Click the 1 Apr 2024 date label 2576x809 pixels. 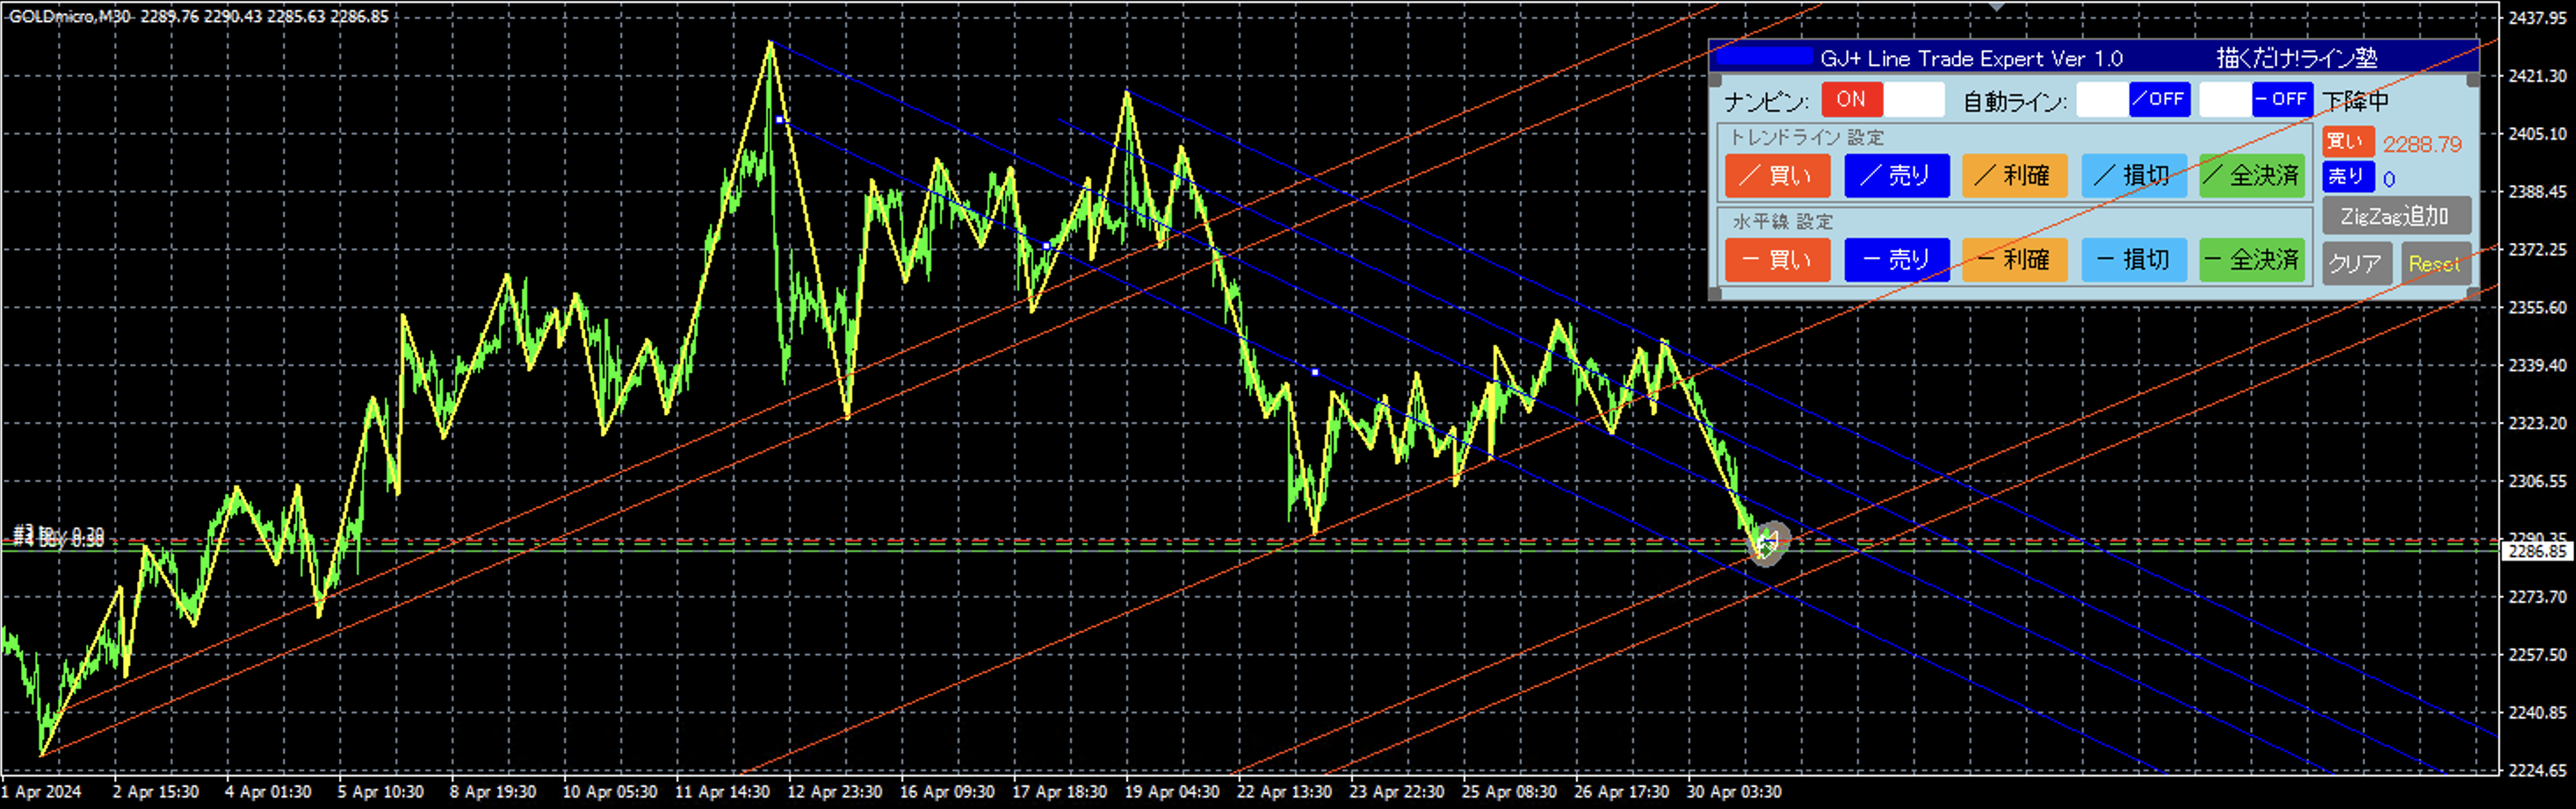(42, 792)
